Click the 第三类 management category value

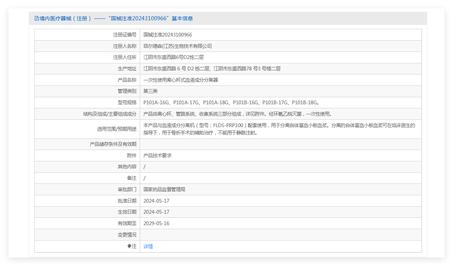[x=151, y=91]
